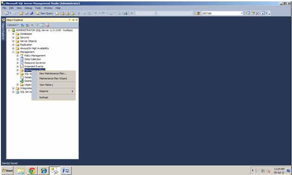Expand the Policy Management node
Image resolution: width=292 pixels, height=175 pixels.
tap(18, 56)
